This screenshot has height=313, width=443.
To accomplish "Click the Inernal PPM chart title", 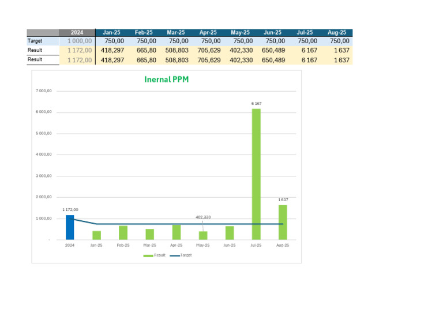I will coord(166,80).
